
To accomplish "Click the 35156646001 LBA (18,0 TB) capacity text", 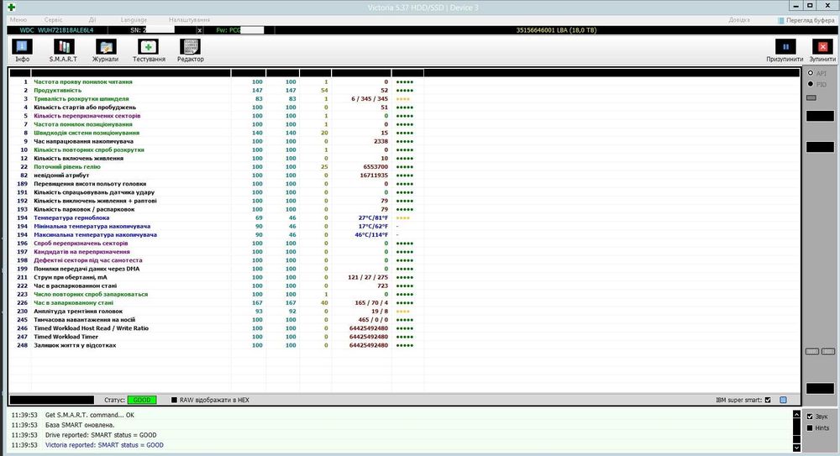I will click(x=556, y=30).
